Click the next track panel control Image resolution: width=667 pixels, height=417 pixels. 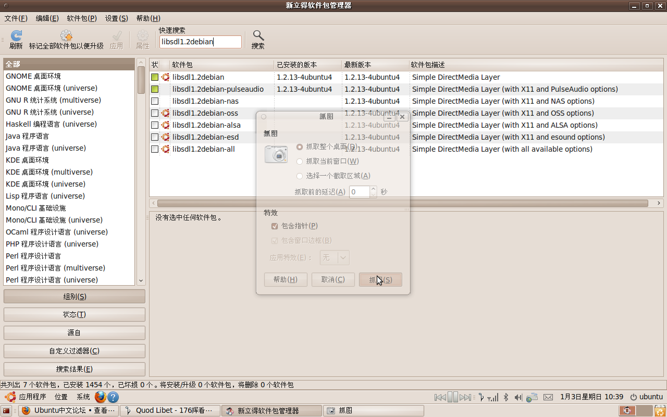[x=465, y=397]
